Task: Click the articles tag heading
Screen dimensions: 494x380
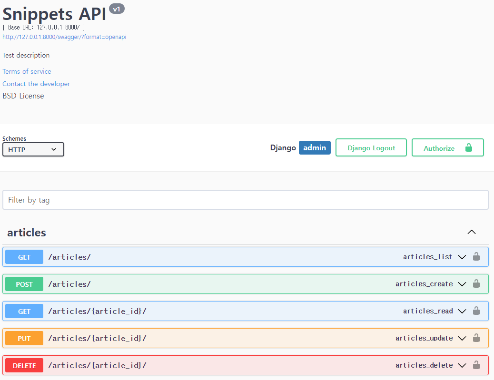Action: pyautogui.click(x=27, y=233)
